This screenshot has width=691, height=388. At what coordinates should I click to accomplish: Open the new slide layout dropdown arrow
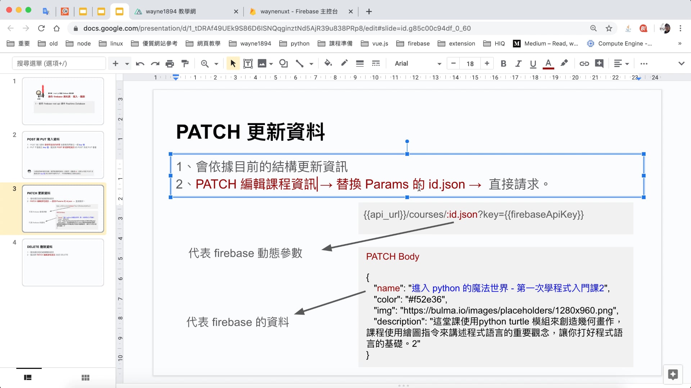pos(127,64)
